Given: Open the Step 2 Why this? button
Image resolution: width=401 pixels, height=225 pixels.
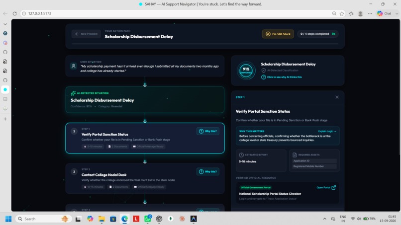Looking at the screenshot, I should pos(207,172).
